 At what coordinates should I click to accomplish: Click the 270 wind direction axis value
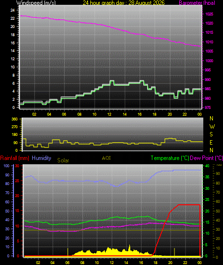click(x=14, y=127)
